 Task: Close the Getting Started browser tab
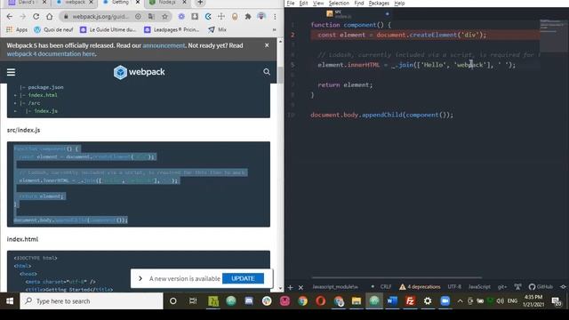(x=138, y=2)
